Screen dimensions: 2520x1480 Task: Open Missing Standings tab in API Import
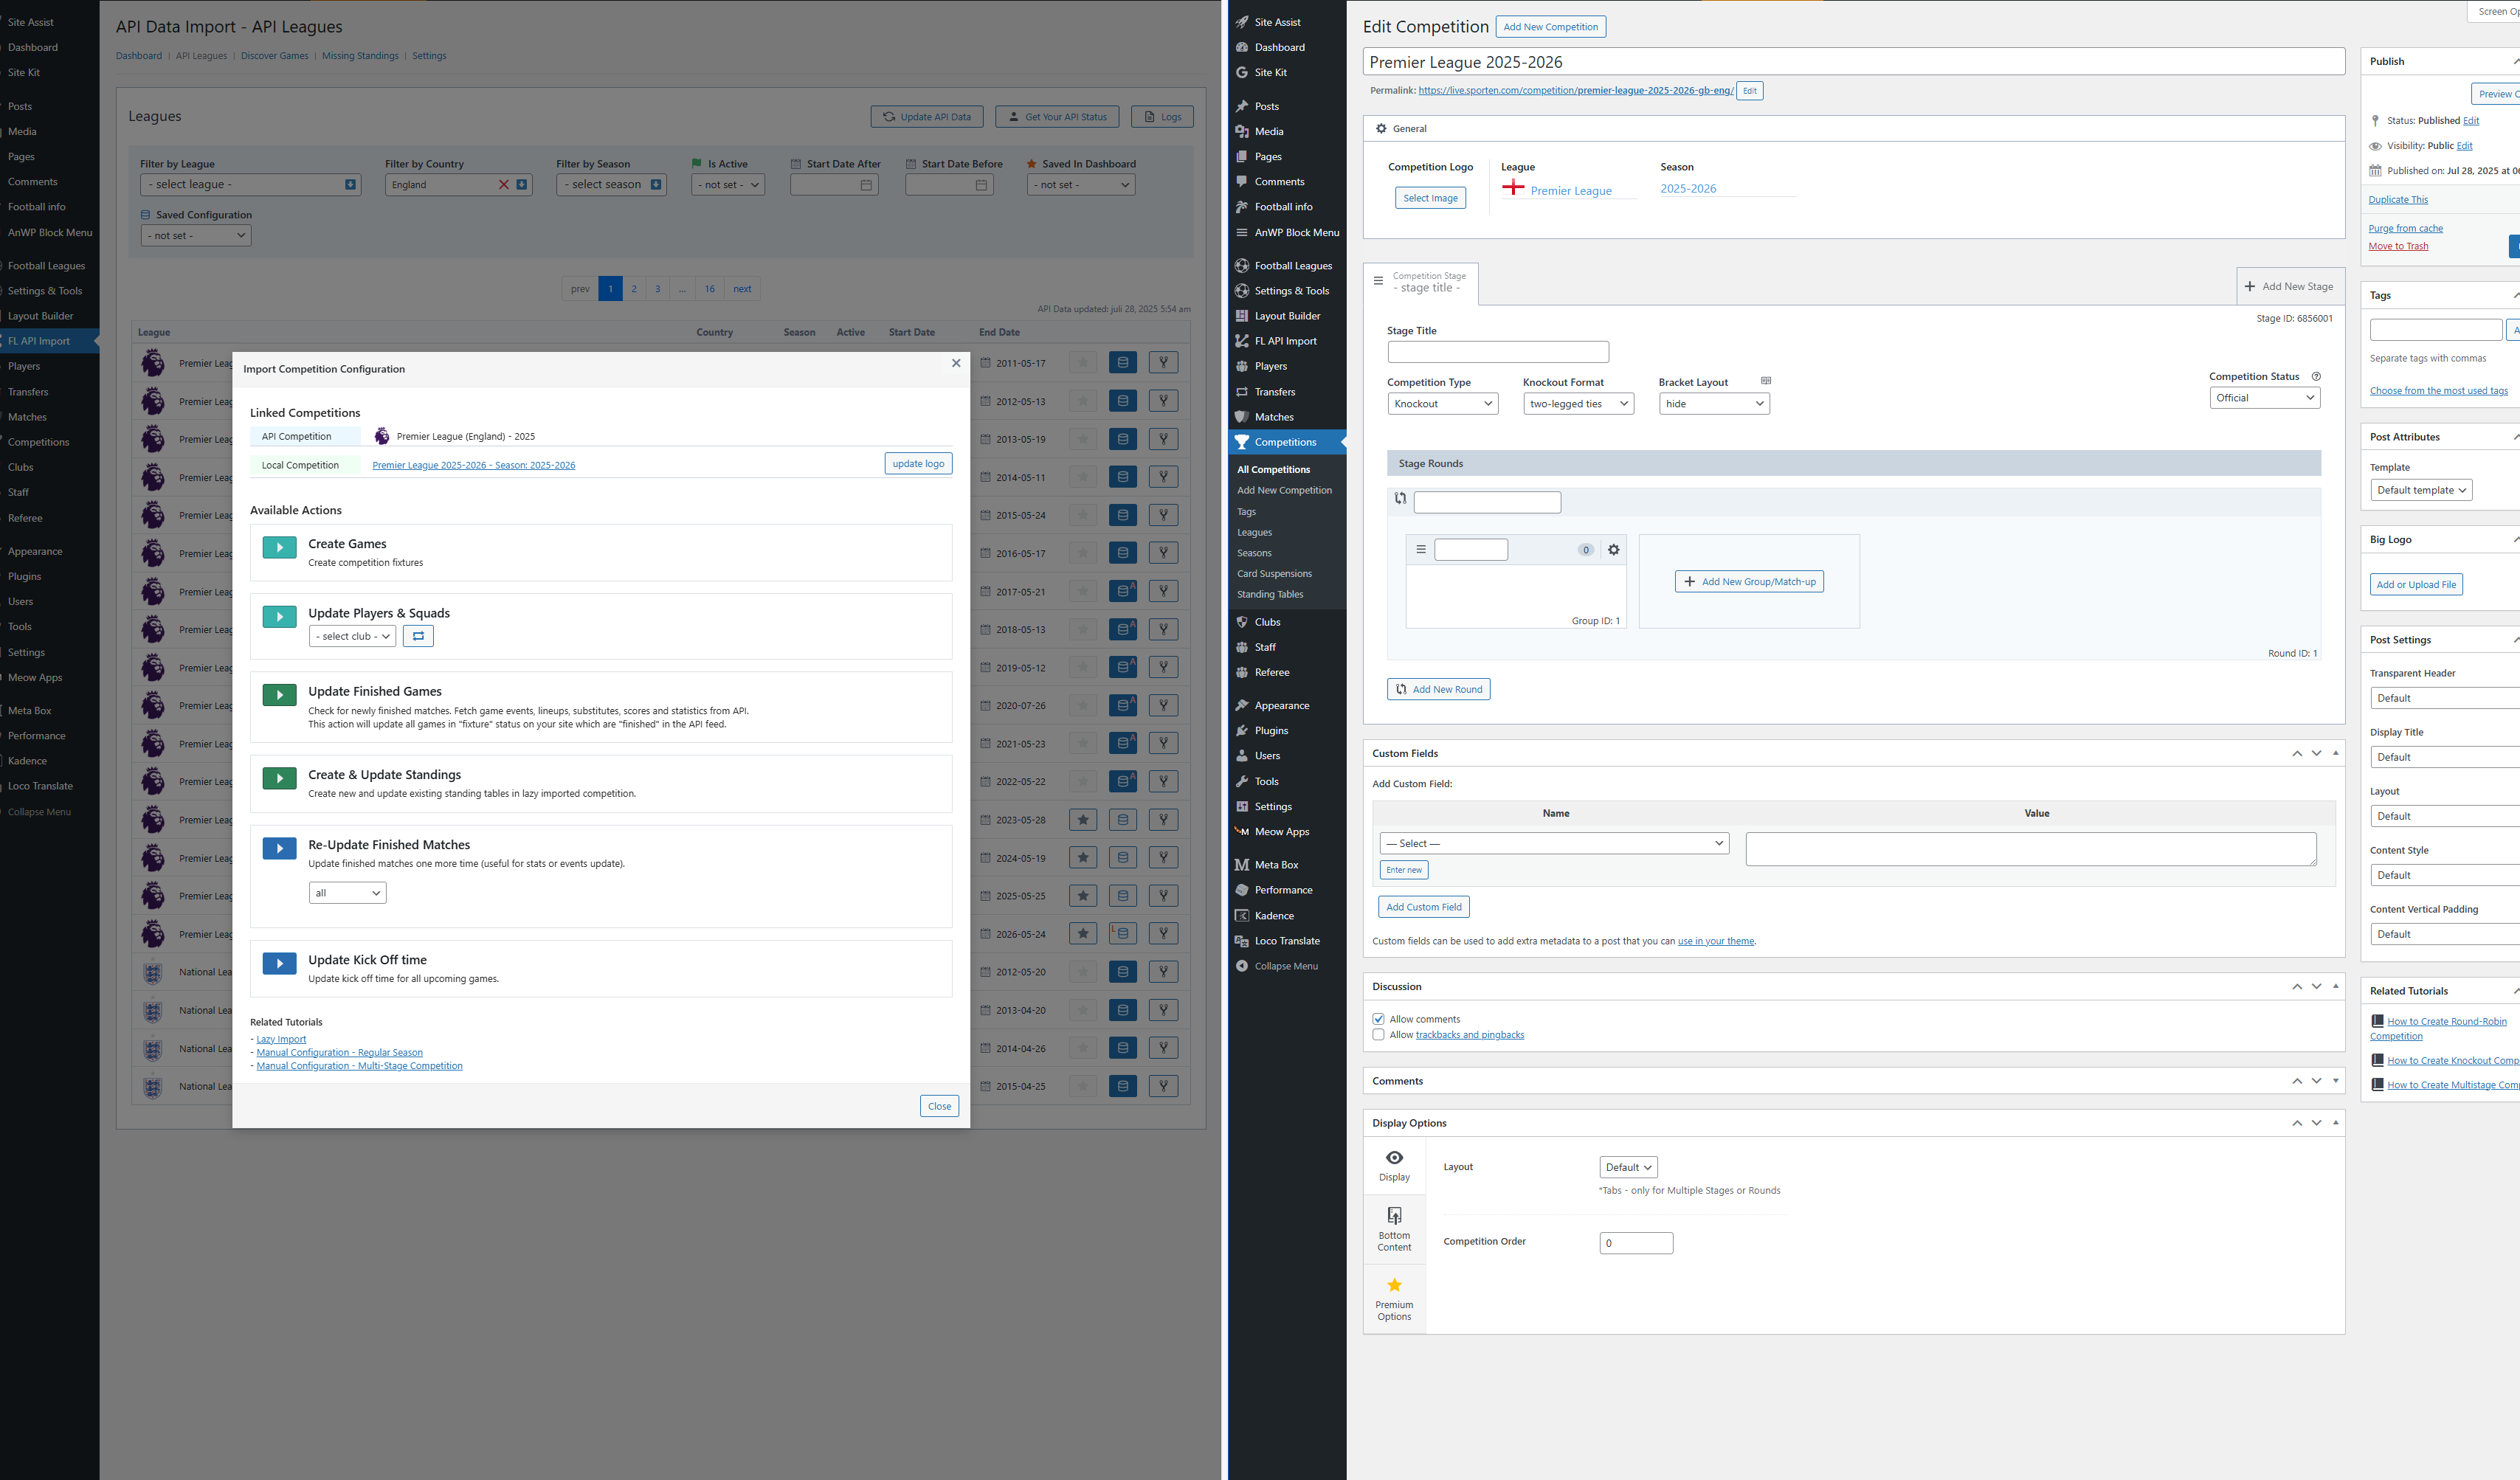coord(360,56)
